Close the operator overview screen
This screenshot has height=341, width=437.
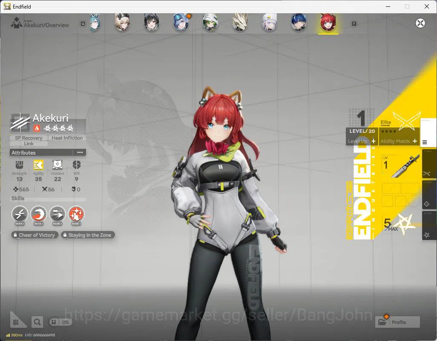[x=420, y=23]
